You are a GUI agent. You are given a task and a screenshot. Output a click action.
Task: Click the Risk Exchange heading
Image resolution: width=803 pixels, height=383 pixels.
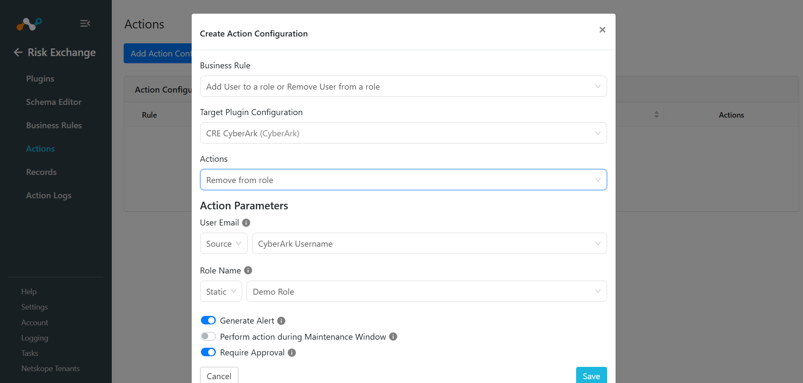(62, 52)
